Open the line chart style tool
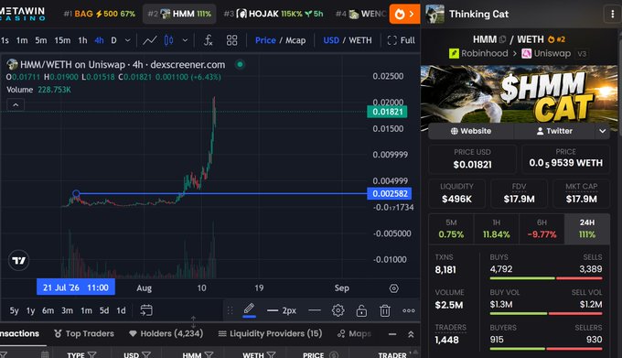This screenshot has height=358, width=622. 149,40
